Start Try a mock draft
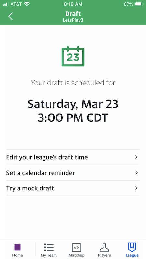This screenshot has height=259, width=146. [x=73, y=188]
